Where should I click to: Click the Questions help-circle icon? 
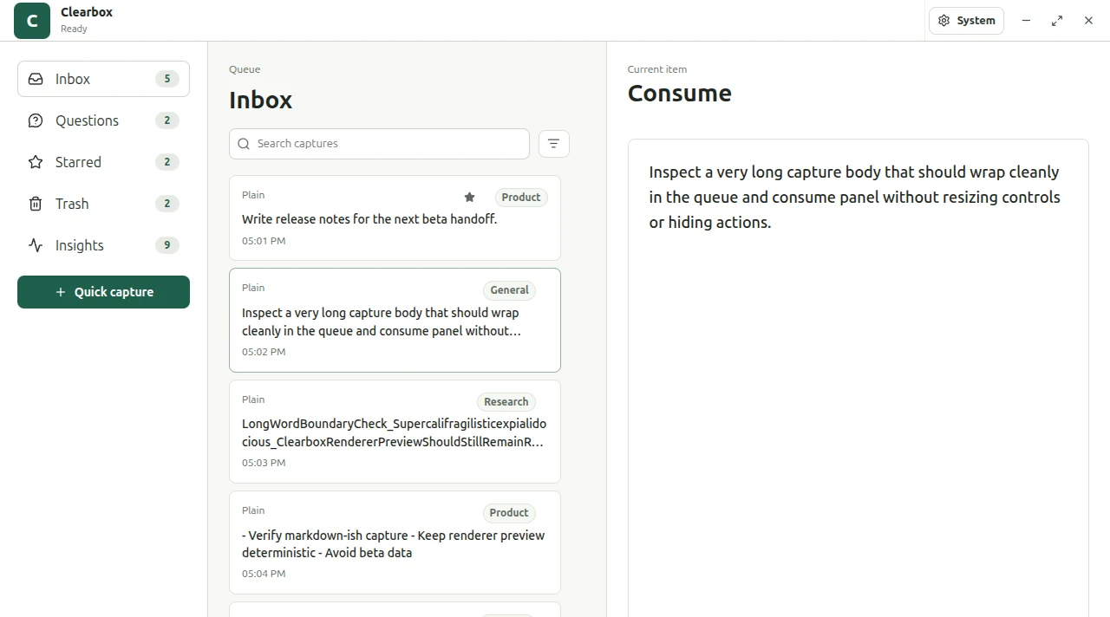(36, 120)
